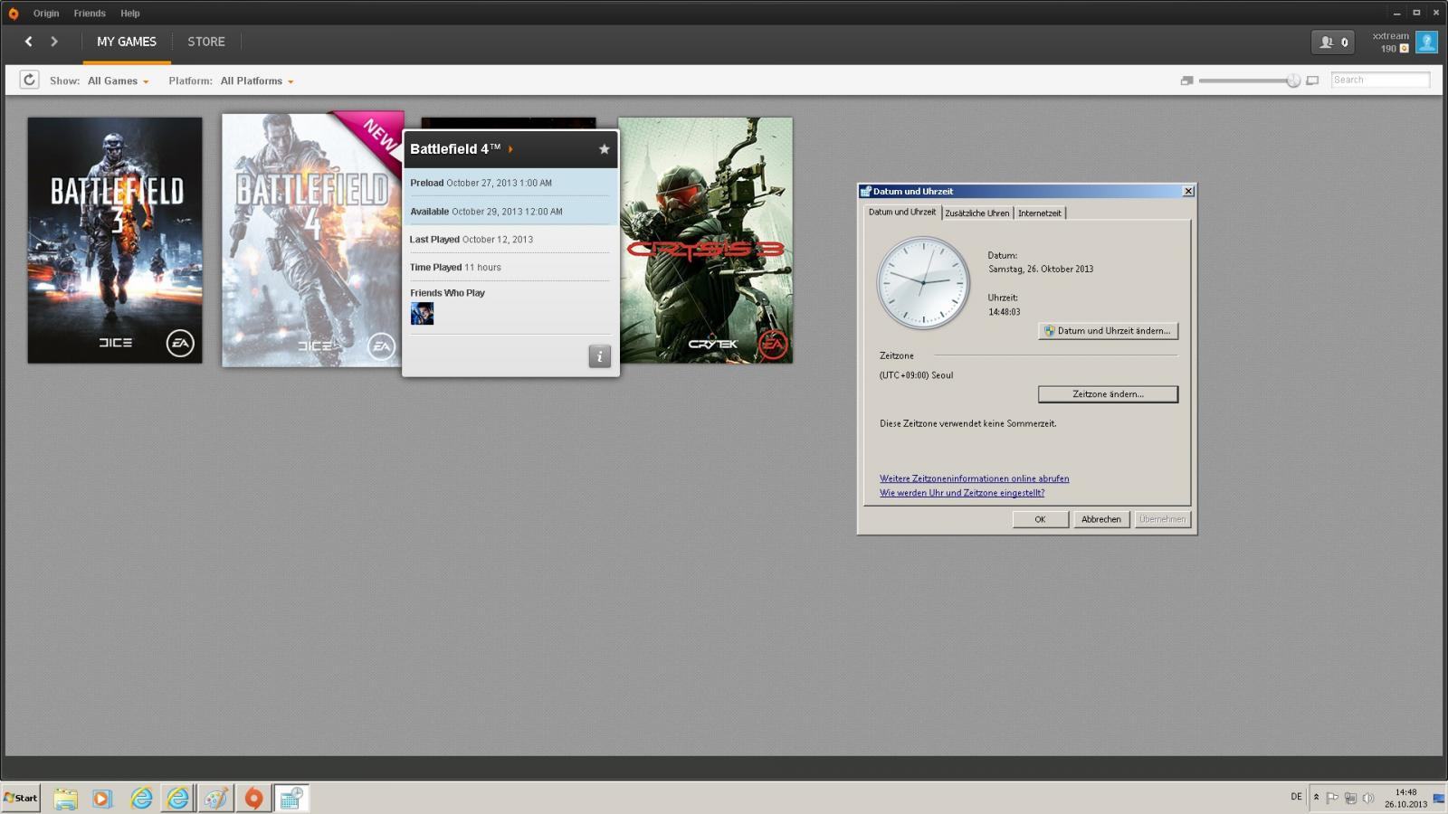This screenshot has height=814, width=1448.
Task: Open friend avatar under Friends Who Play
Action: tap(422, 314)
